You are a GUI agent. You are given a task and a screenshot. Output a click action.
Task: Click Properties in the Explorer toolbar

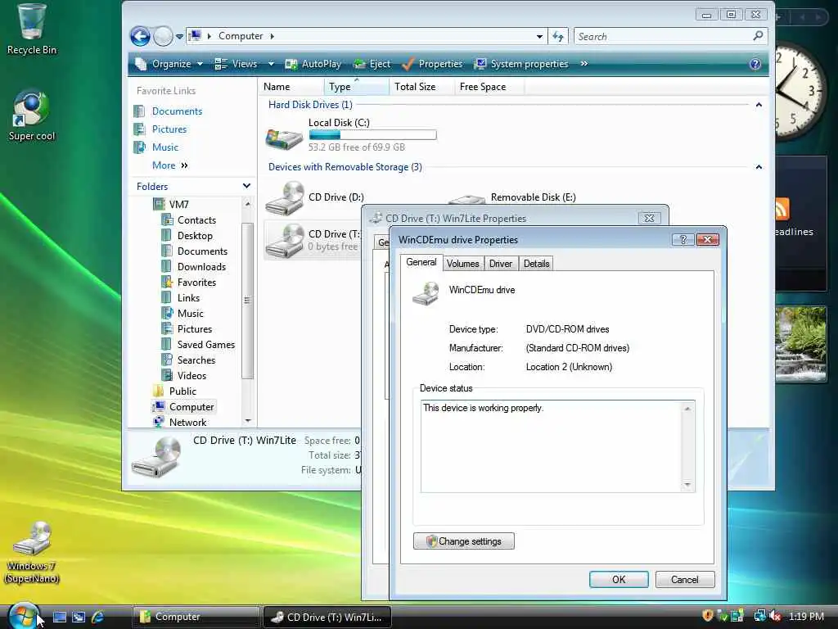pyautogui.click(x=432, y=64)
